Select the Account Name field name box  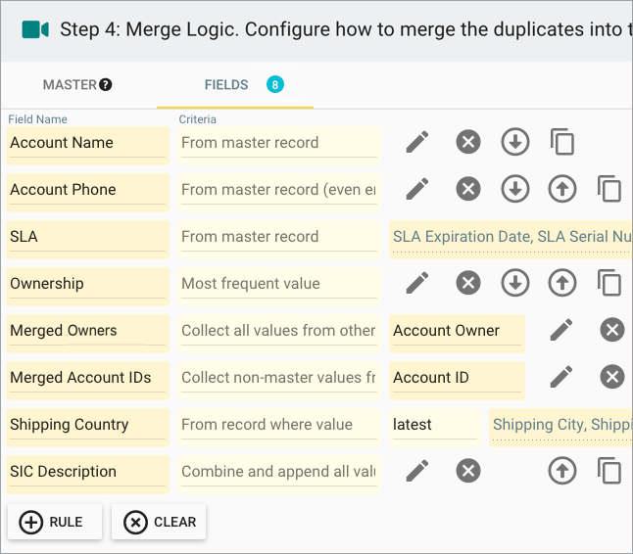pos(87,146)
